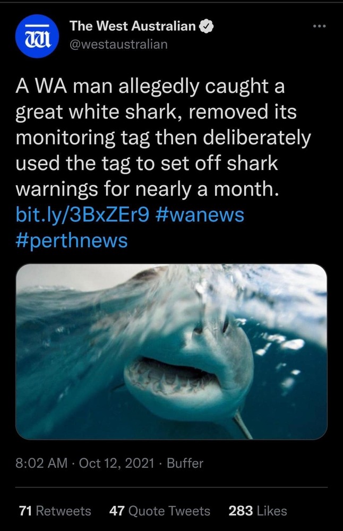Viewport: 343px width, 531px height.
Task: Click the 8:02 AM timestamp
Action: click(x=41, y=463)
